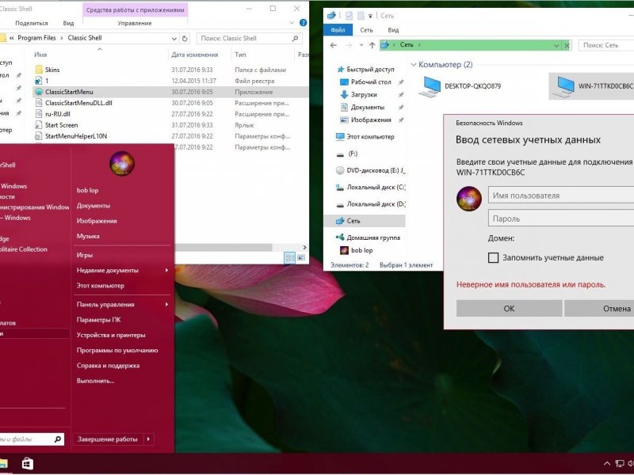The width and height of the screenshot is (634, 475).
Task: Click the Пароль input field
Action: tap(561, 218)
